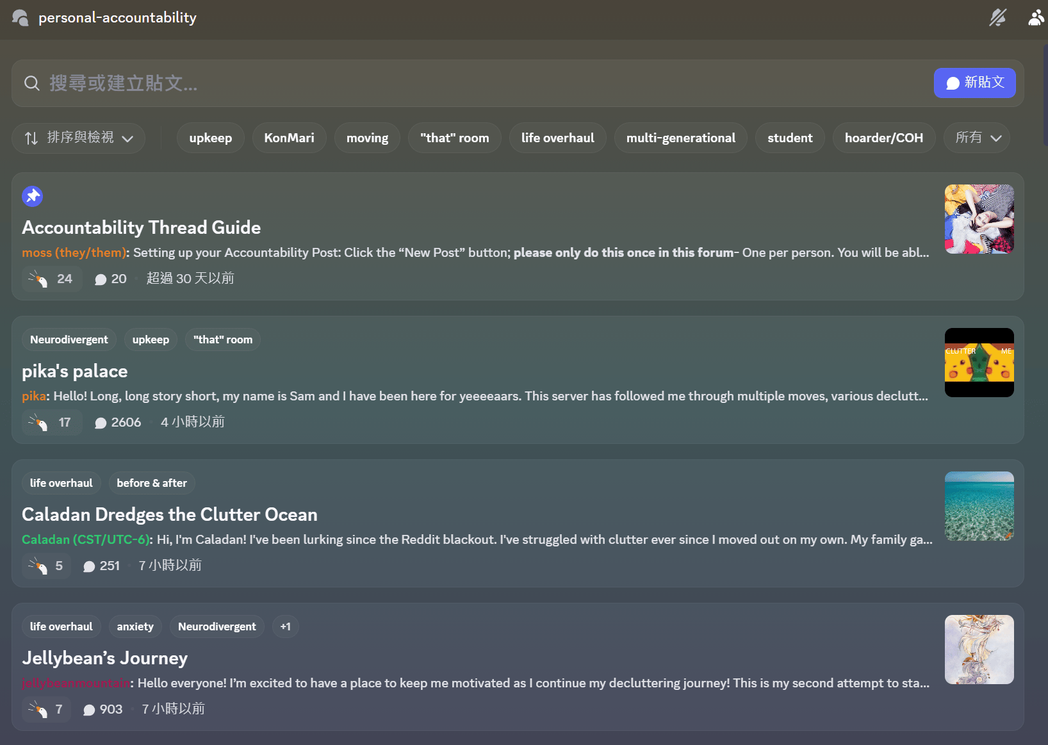Filter posts by the KonMari tag
Image resolution: width=1048 pixels, height=745 pixels.
pyautogui.click(x=289, y=138)
